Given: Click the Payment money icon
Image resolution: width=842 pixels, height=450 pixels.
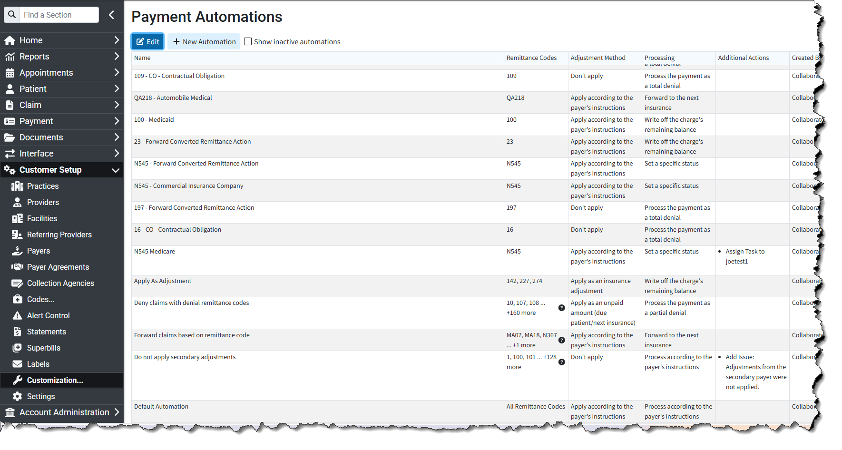Looking at the screenshot, I should coord(10,121).
